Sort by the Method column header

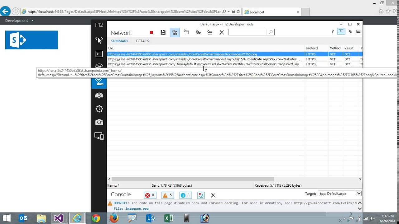[x=335, y=48]
